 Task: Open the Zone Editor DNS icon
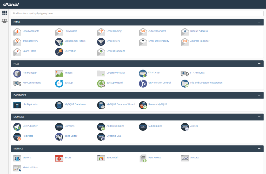(59, 136)
